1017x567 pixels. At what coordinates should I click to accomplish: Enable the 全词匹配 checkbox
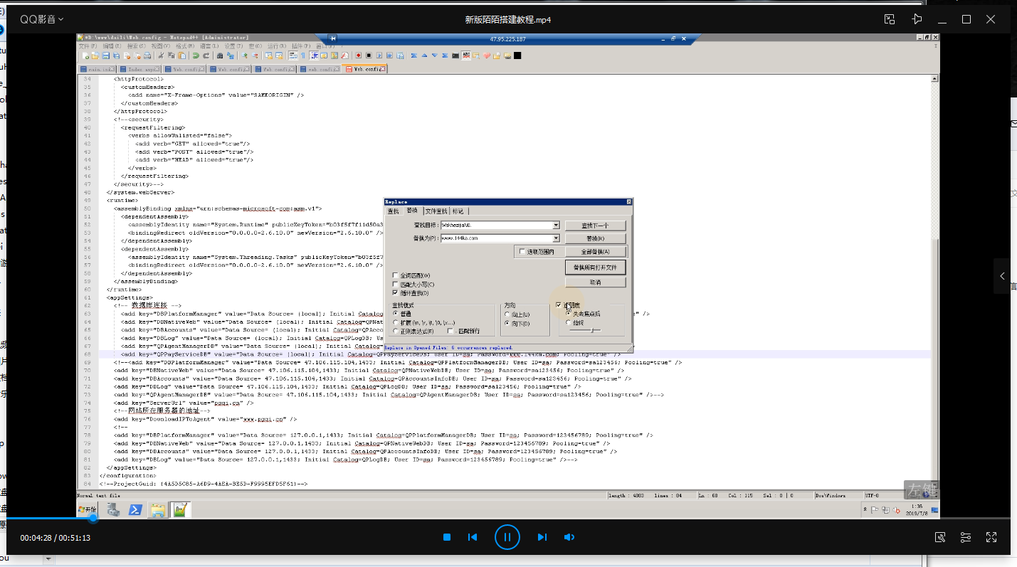[396, 275]
